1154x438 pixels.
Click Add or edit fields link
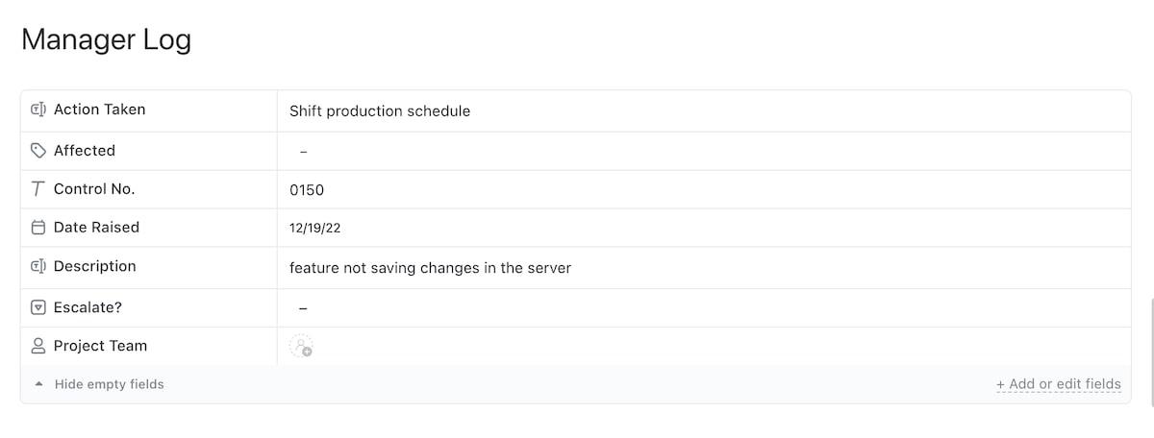click(x=1058, y=384)
